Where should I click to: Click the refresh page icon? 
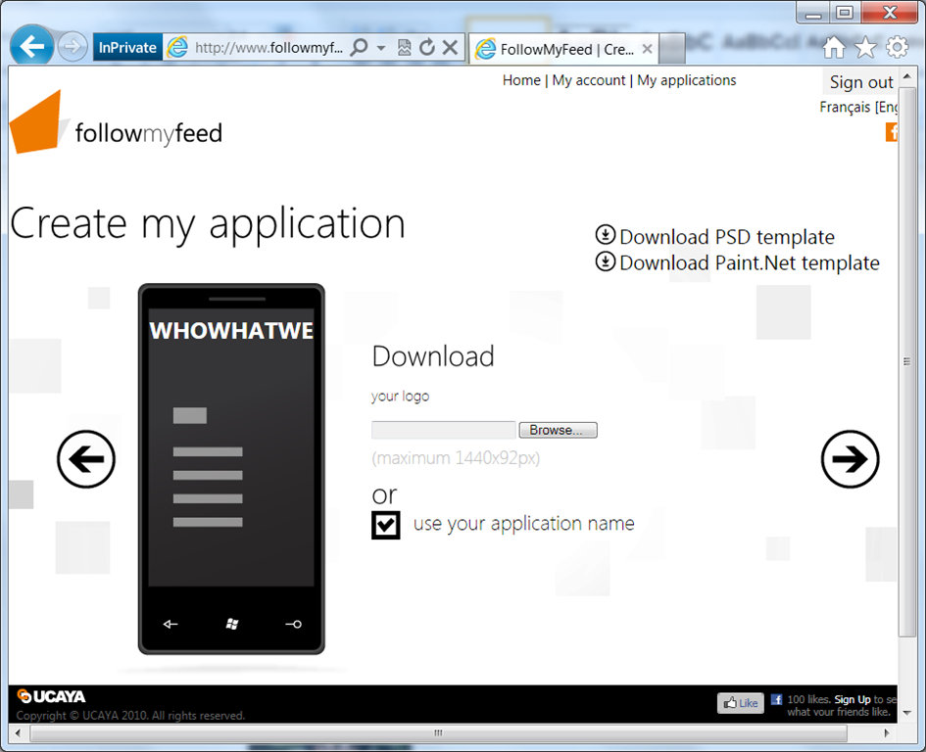(427, 47)
